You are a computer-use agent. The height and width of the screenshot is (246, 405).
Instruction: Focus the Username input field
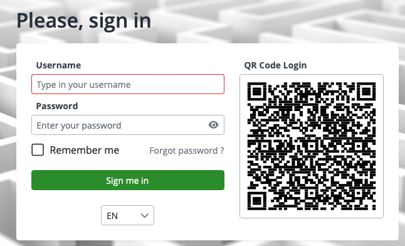point(128,84)
